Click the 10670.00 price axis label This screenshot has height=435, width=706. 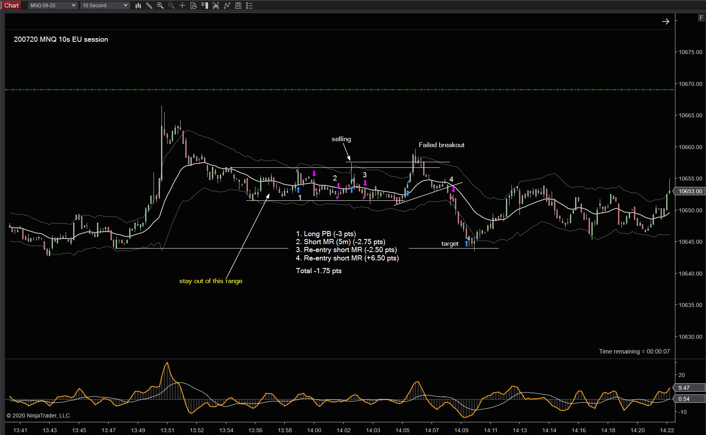690,84
